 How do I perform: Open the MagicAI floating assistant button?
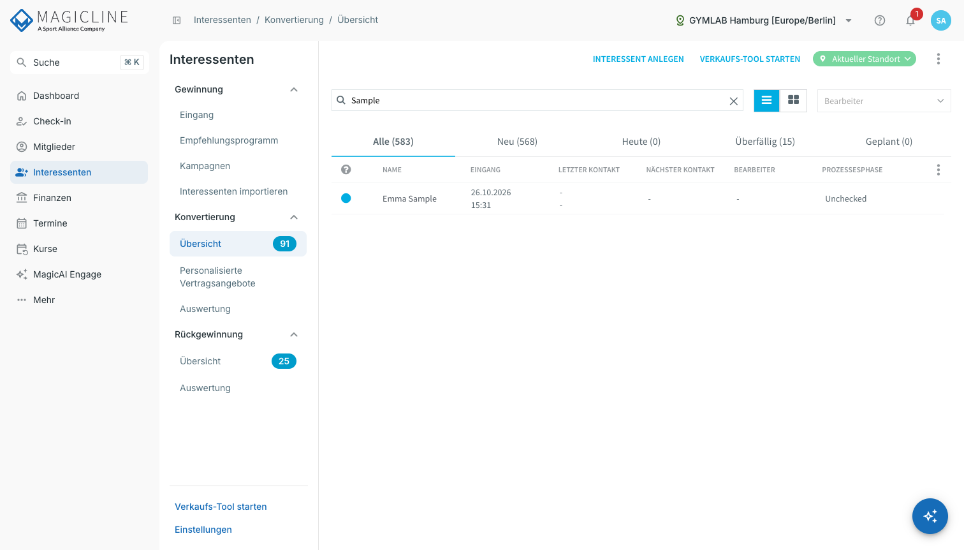(x=930, y=516)
